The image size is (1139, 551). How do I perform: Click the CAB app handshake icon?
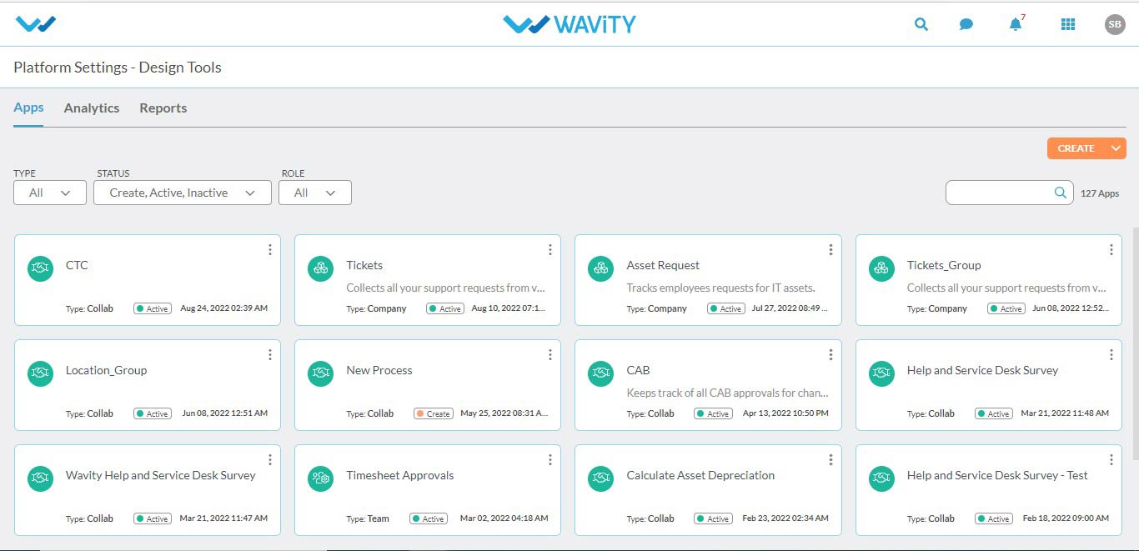tap(601, 373)
